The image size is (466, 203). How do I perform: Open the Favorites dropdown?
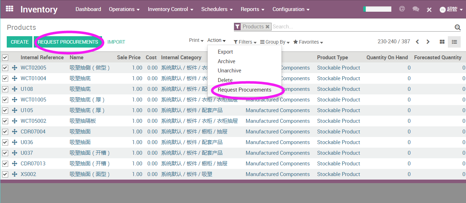pyautogui.click(x=308, y=42)
